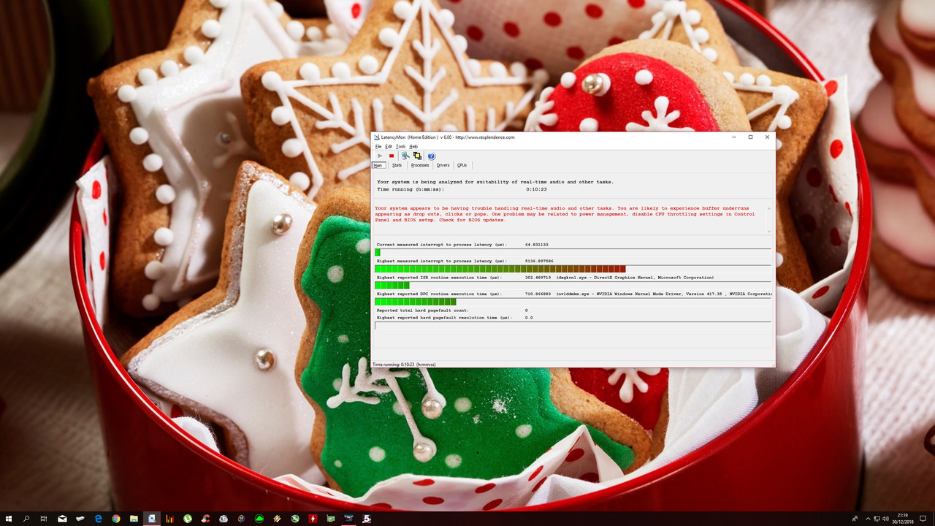
Task: Switch to the Stats tab
Action: (x=397, y=165)
